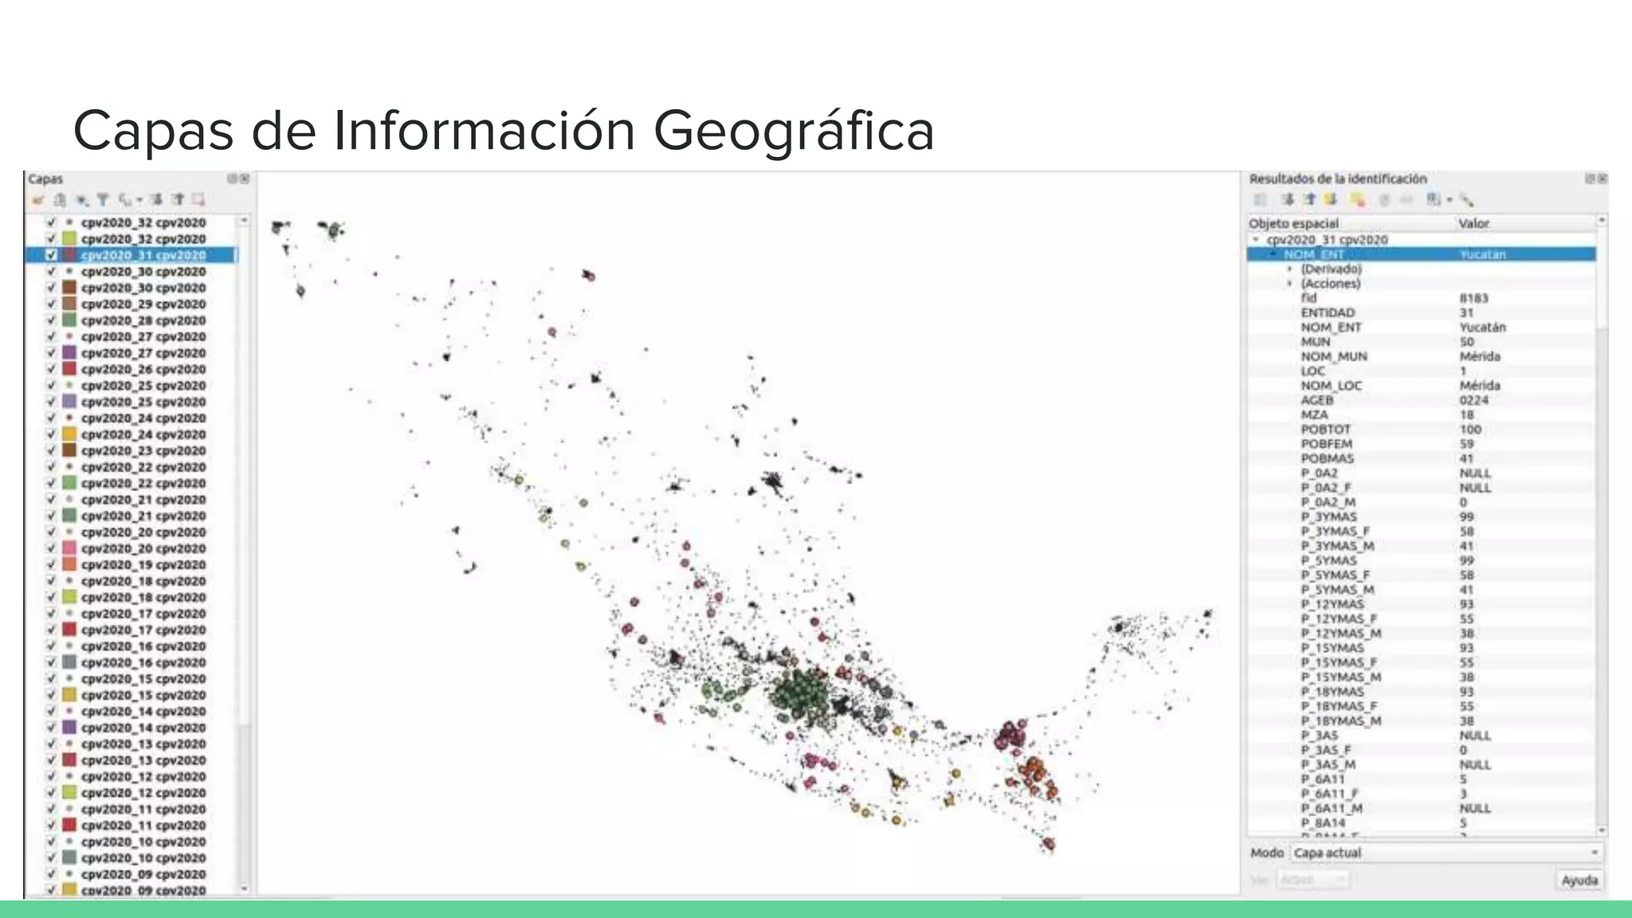Select the POBTOT row in results
1632x918 pixels.
pos(1422,429)
